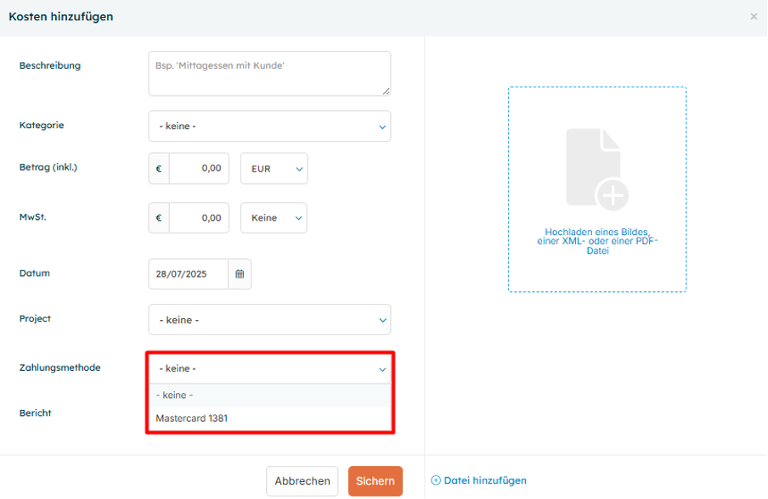Click the Datum date input field
The width and height of the screenshot is (768, 499).
click(188, 274)
